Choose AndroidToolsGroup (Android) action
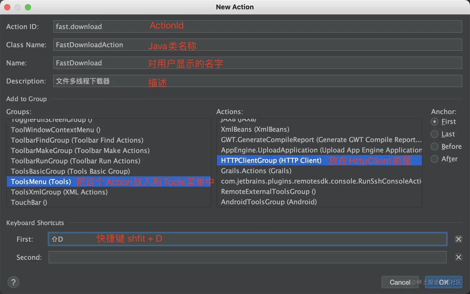Viewport: 470px width, 294px height. coord(269,202)
